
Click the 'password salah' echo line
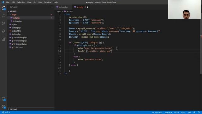91,60
